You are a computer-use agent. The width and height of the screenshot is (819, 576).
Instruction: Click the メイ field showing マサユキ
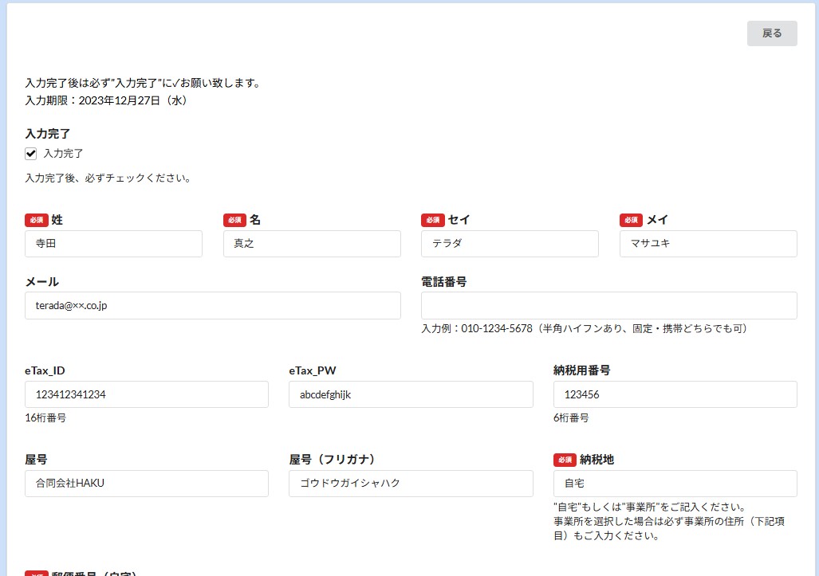click(x=707, y=244)
